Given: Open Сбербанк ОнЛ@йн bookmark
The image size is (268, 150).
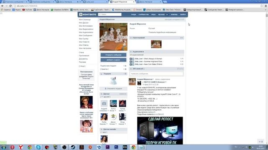Looking at the screenshot, I should point(59,10).
